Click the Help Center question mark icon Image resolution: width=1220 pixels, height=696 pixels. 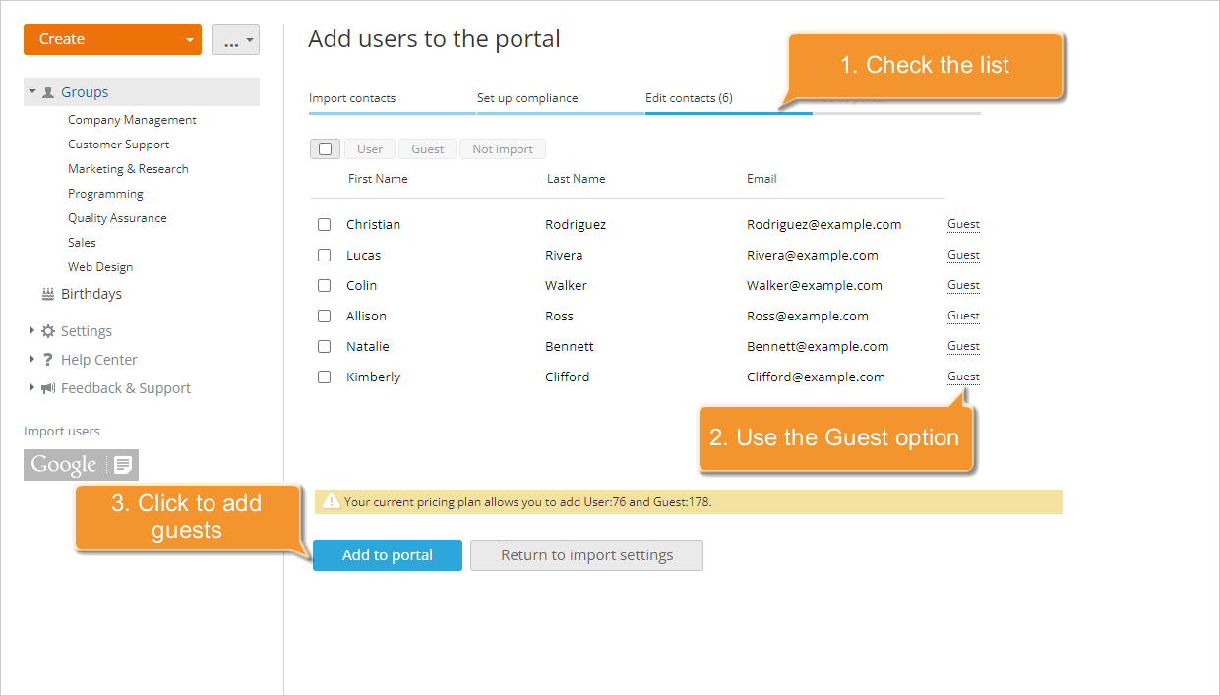click(47, 360)
